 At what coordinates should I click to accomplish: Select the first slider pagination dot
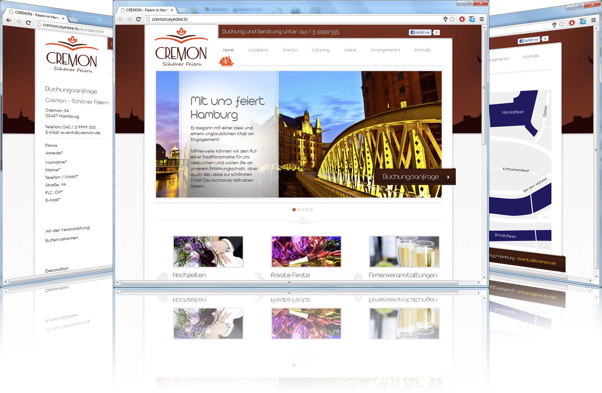(x=294, y=210)
